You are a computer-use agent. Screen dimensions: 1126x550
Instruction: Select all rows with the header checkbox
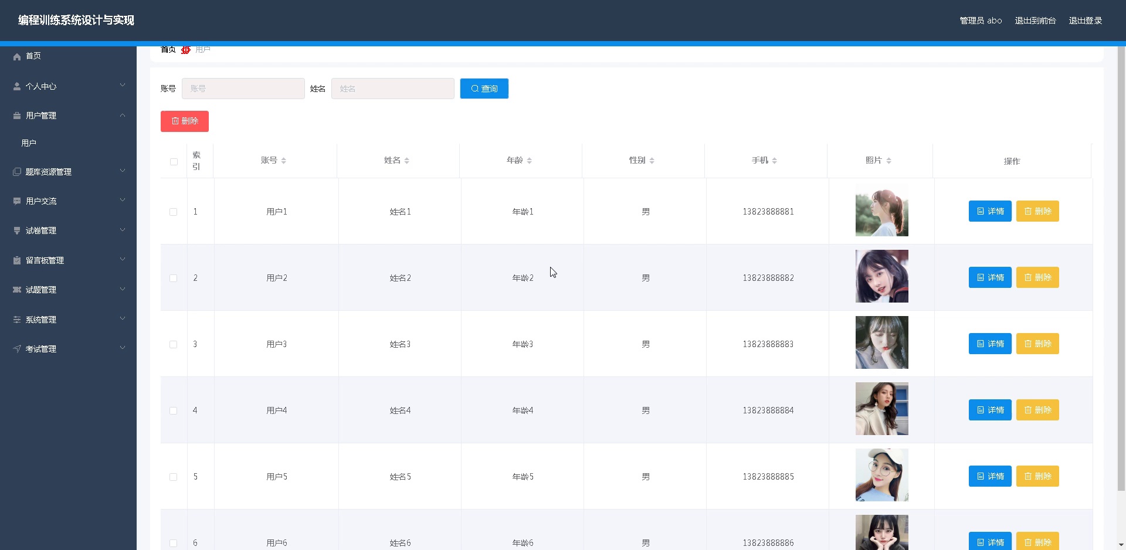174,161
